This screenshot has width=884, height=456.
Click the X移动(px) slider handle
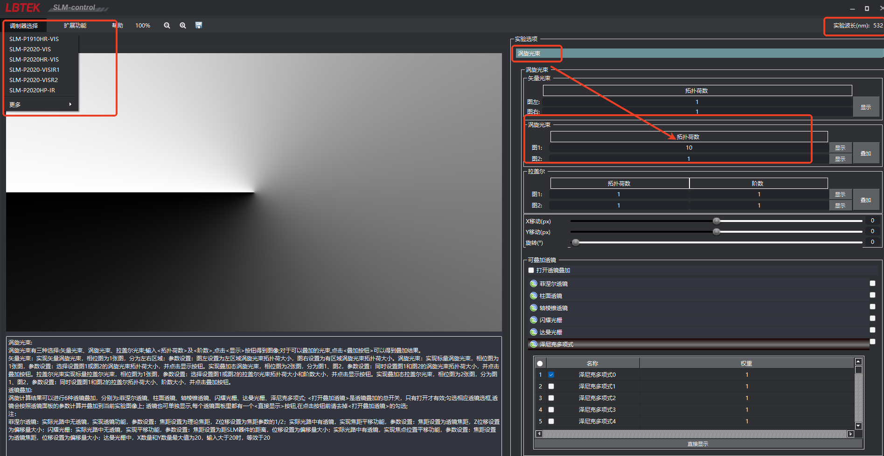click(x=717, y=221)
